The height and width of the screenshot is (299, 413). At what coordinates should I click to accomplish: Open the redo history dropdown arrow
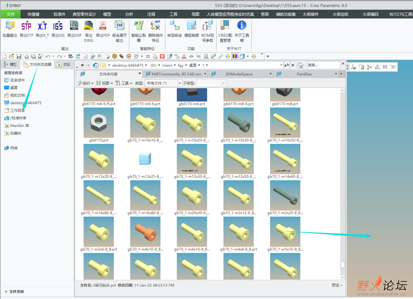tap(65, 56)
